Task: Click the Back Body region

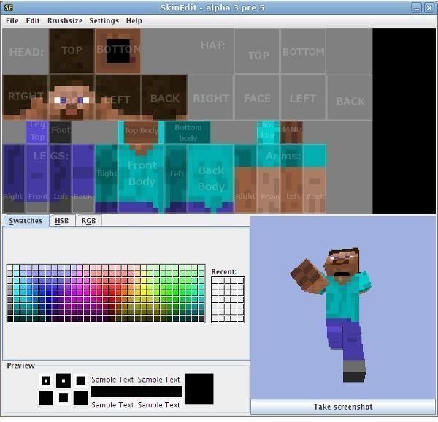Action: (x=211, y=178)
